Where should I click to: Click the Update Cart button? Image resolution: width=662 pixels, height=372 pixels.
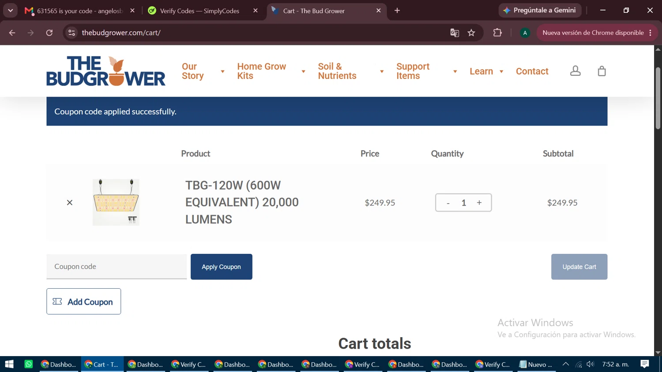point(579,267)
